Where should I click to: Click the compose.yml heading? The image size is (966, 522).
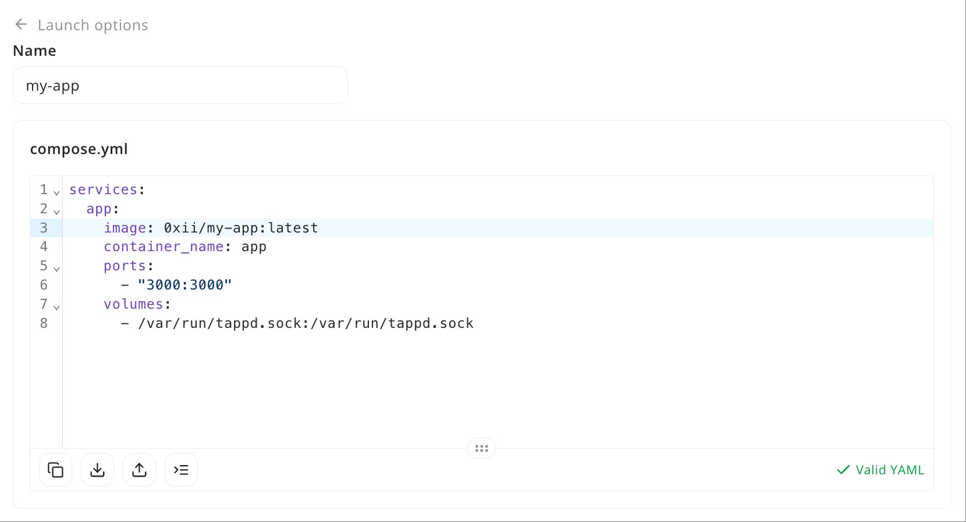[79, 149]
